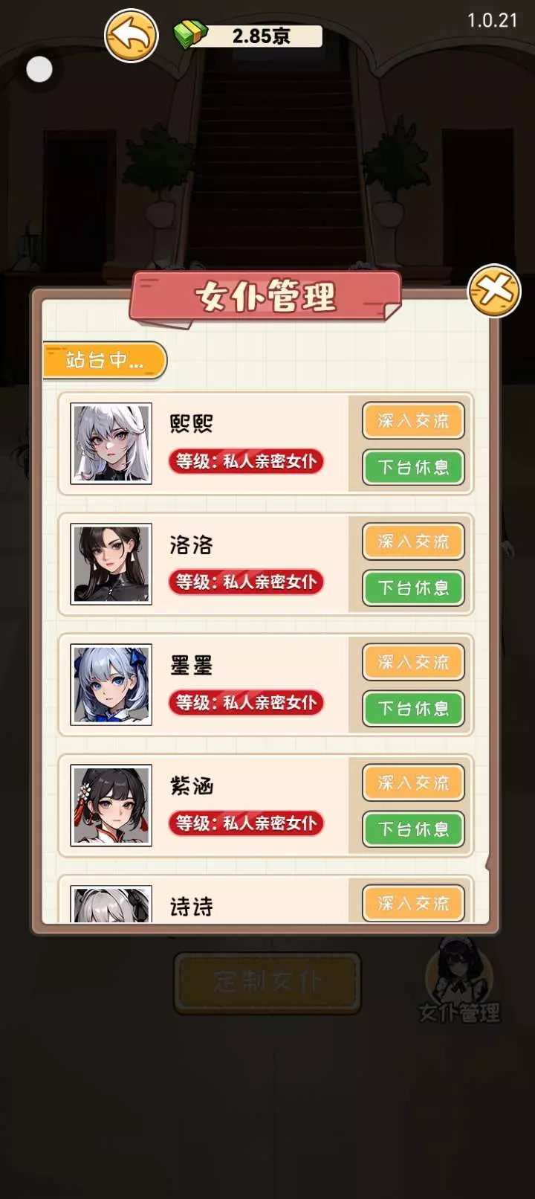Click 深入交流 for 熙熙
Image resolution: width=535 pixels, height=1199 pixels.
[413, 421]
